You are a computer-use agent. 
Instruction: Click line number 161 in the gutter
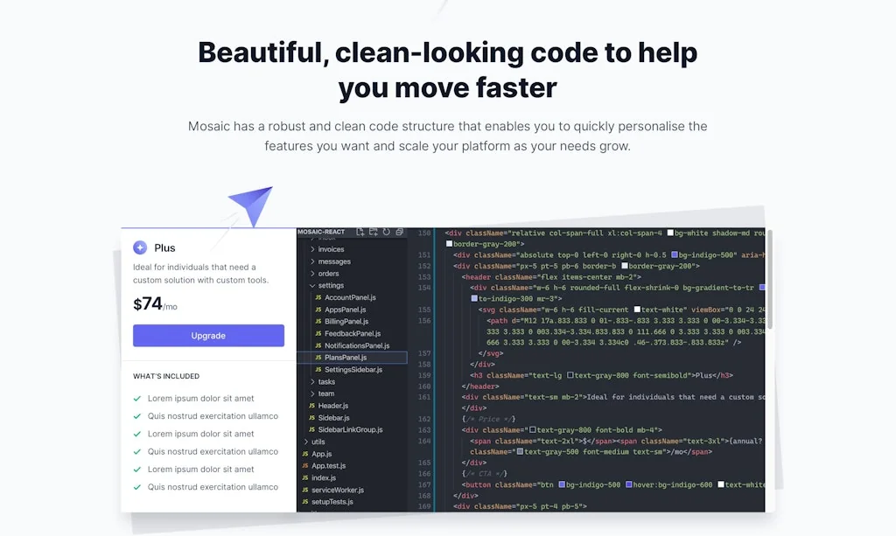point(424,397)
